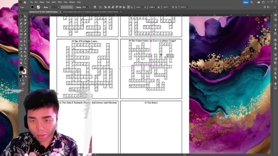278x156 pixels.
Task: Open the Help menu
Action: [79, 2]
